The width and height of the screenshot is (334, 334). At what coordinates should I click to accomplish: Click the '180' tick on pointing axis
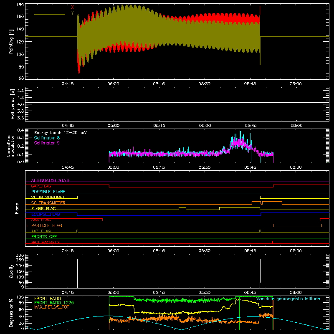click(x=20, y=5)
